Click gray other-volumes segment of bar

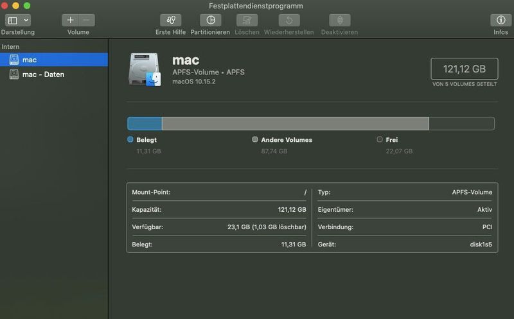(296, 123)
